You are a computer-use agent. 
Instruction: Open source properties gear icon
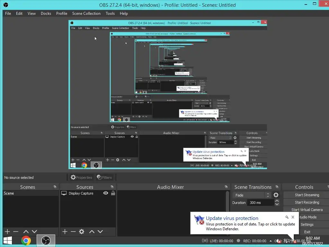[x=82, y=232]
